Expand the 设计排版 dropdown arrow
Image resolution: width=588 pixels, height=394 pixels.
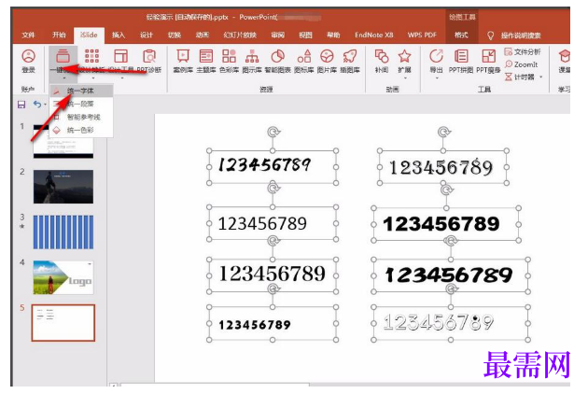tap(93, 78)
